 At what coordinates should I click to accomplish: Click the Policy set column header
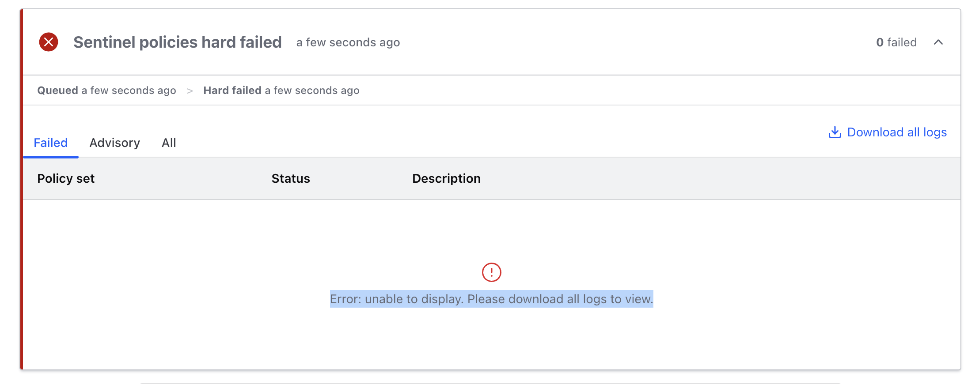tap(66, 179)
